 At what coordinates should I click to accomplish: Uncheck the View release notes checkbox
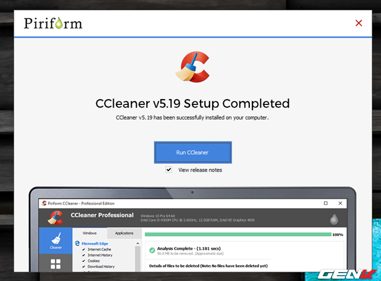[x=169, y=170]
